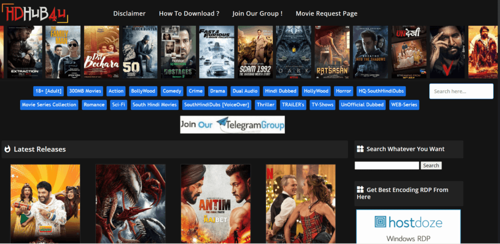Image resolution: width=500 pixels, height=244 pixels.
Task: Open the Horror category
Action: [343, 91]
